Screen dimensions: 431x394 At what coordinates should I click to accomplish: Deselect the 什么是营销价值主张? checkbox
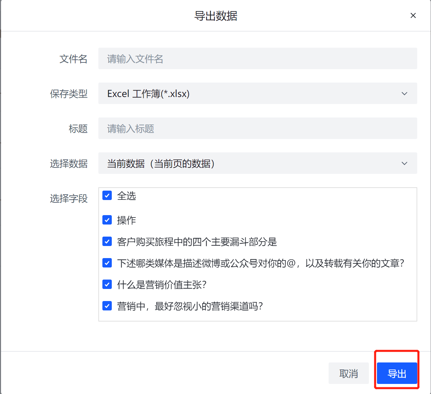click(x=107, y=285)
